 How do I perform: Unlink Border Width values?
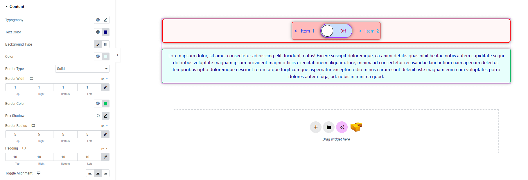coord(105,87)
